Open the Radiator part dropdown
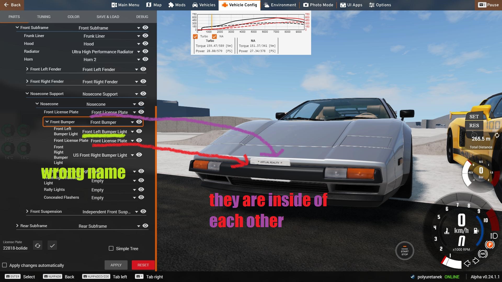The image size is (502, 282). (139, 52)
